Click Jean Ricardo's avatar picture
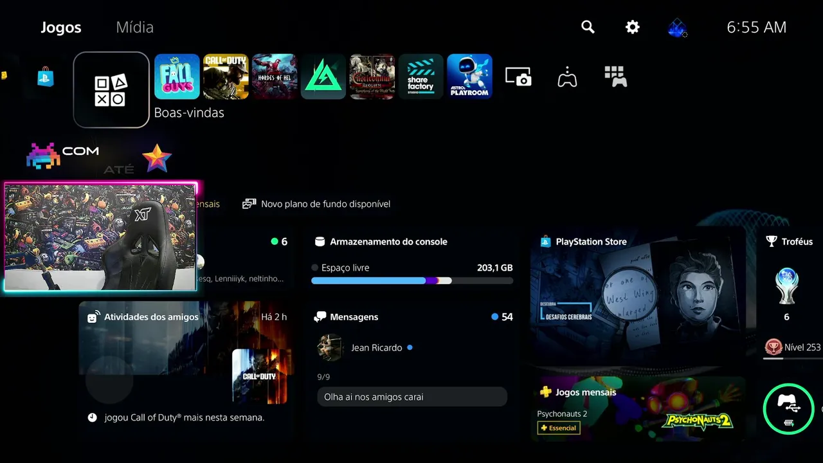The width and height of the screenshot is (823, 463). click(x=330, y=348)
